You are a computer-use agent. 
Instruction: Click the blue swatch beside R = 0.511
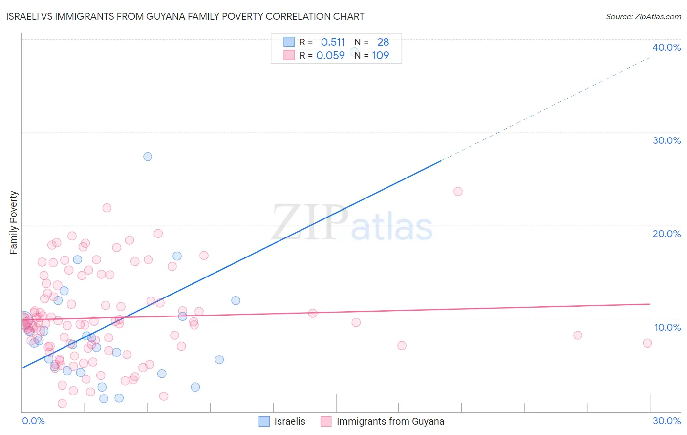289,42
